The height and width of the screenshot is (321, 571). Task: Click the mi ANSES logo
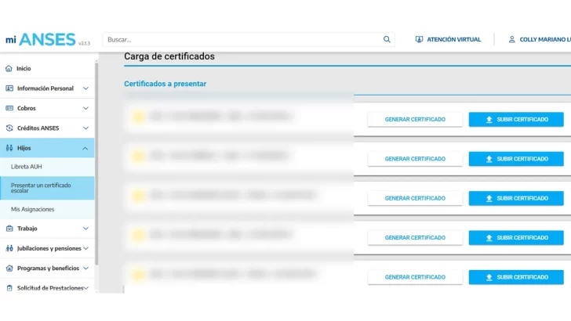41,39
